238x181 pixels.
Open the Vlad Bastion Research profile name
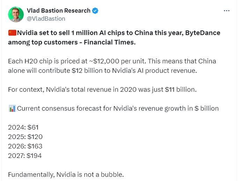click(x=58, y=11)
